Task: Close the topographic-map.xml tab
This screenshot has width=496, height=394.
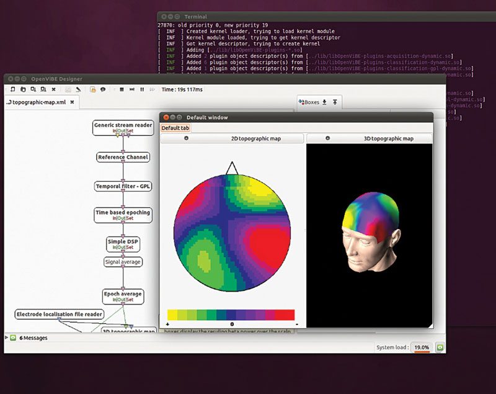Action: pyautogui.click(x=72, y=102)
